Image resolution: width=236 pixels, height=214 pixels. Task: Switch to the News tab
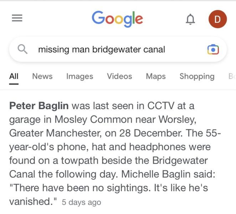coord(42,76)
